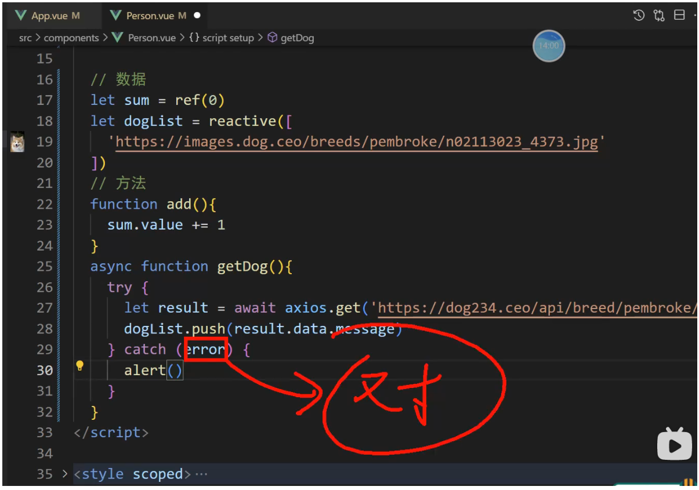Open the timeline history icon
Image resolution: width=699 pixels, height=490 pixels.
pyautogui.click(x=639, y=16)
